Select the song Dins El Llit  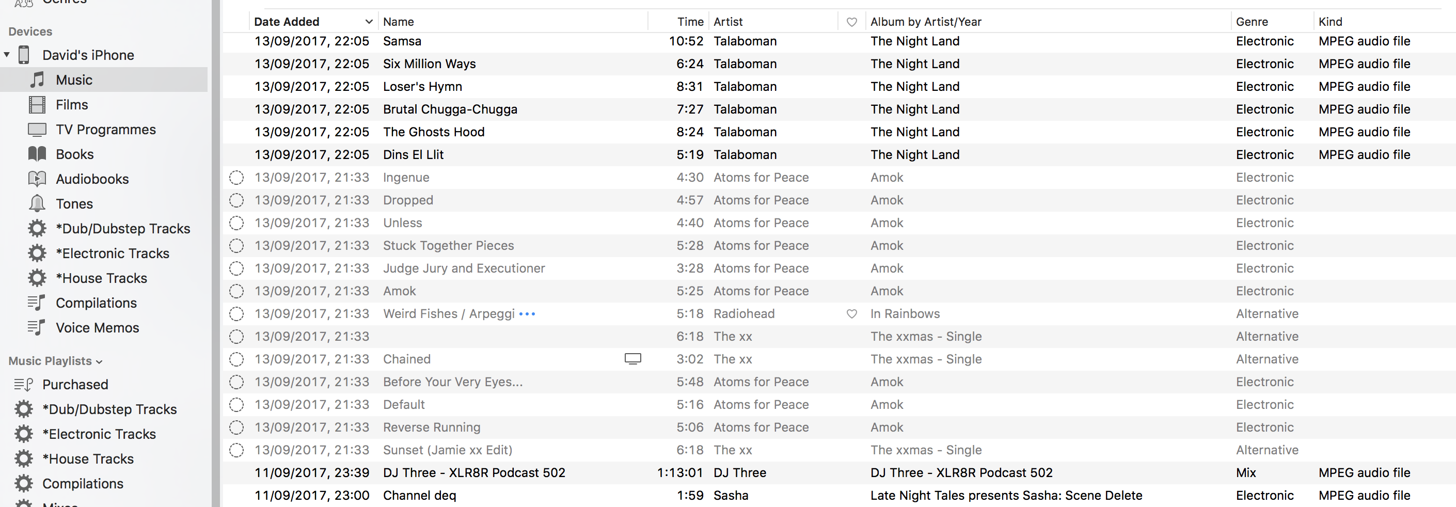(x=413, y=154)
